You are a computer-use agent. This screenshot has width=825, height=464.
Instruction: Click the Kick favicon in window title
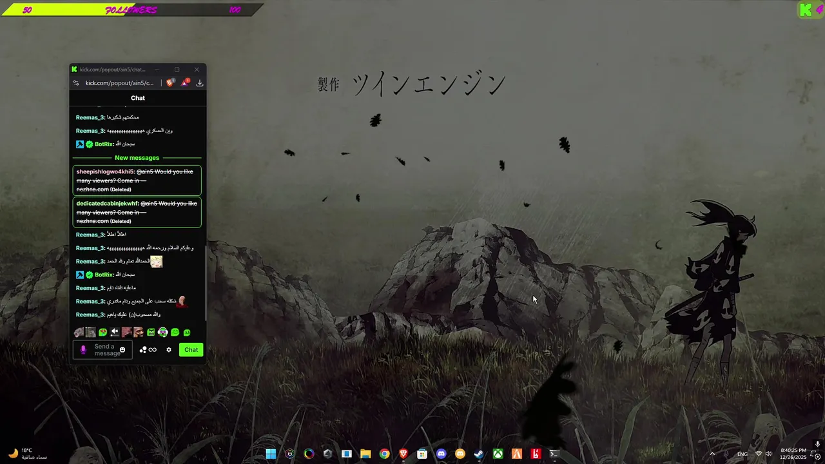pyautogui.click(x=74, y=70)
